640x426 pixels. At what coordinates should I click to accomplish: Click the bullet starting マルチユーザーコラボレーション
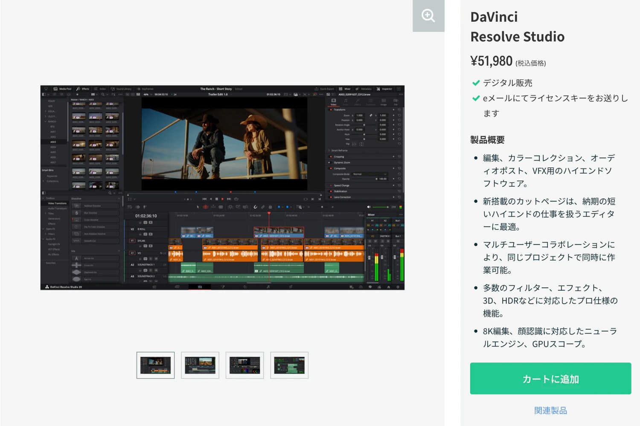coord(549,257)
